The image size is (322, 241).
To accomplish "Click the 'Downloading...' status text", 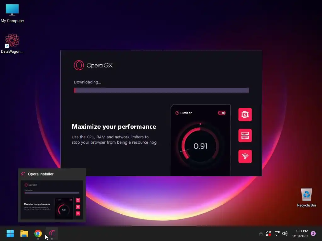I will point(87,82).
